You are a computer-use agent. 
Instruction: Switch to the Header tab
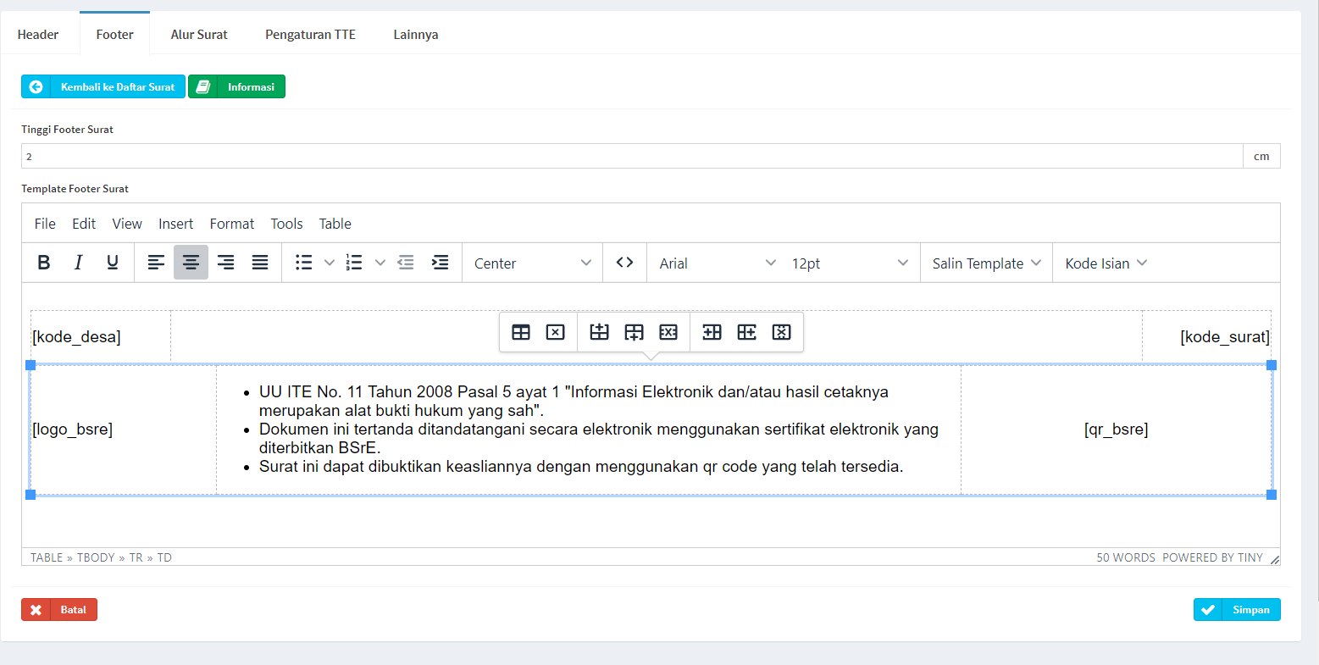(x=37, y=34)
